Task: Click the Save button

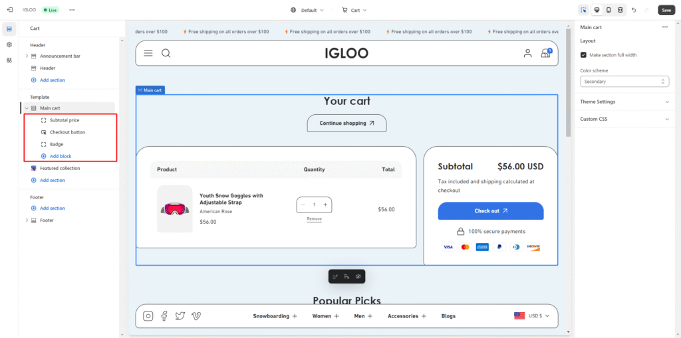Action: click(666, 10)
